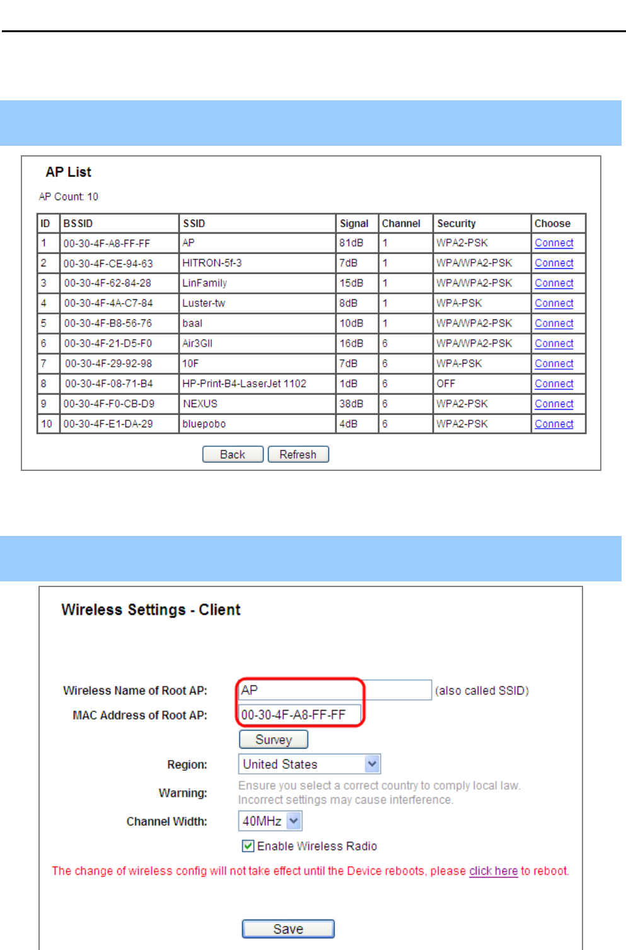The height and width of the screenshot is (950, 626).
Task: Connect to the NEXUS network
Action: (554, 405)
